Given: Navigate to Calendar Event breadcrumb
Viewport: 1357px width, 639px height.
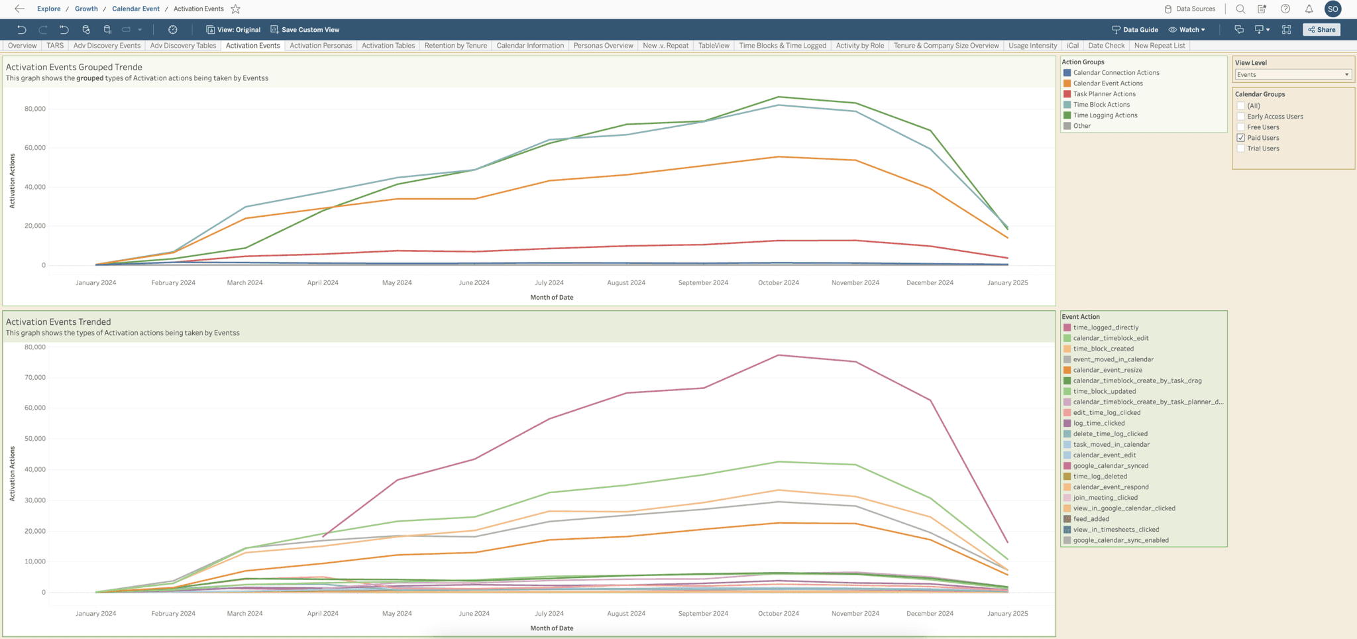Looking at the screenshot, I should point(136,9).
